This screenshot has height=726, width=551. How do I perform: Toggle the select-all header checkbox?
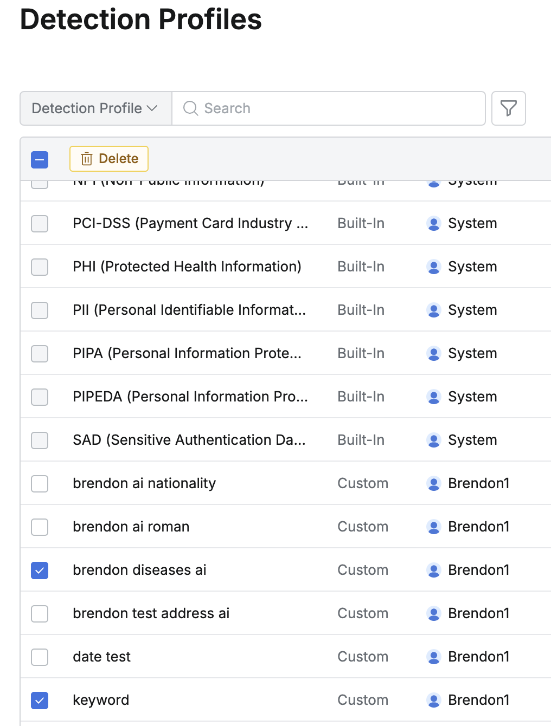40,159
